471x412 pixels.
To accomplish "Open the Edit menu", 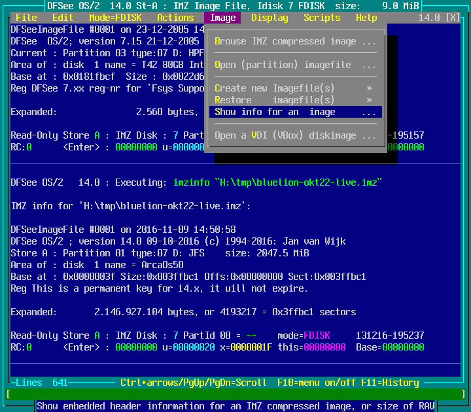I will click(63, 18).
